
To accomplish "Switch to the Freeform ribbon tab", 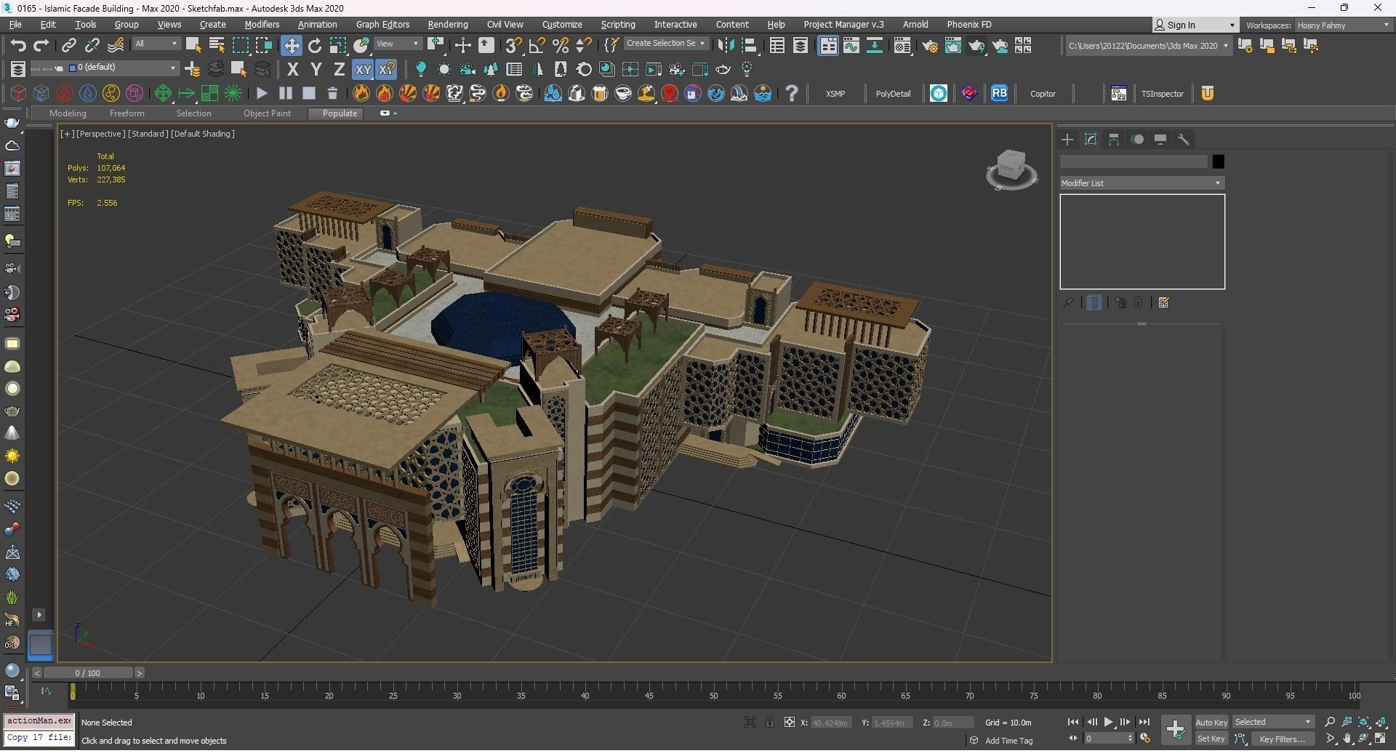I will (127, 113).
